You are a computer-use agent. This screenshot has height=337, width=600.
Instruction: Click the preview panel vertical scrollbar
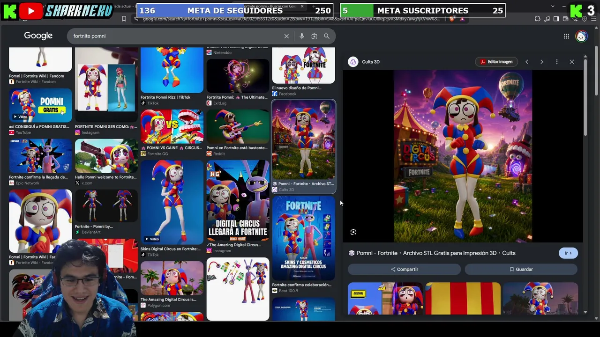[585, 97]
